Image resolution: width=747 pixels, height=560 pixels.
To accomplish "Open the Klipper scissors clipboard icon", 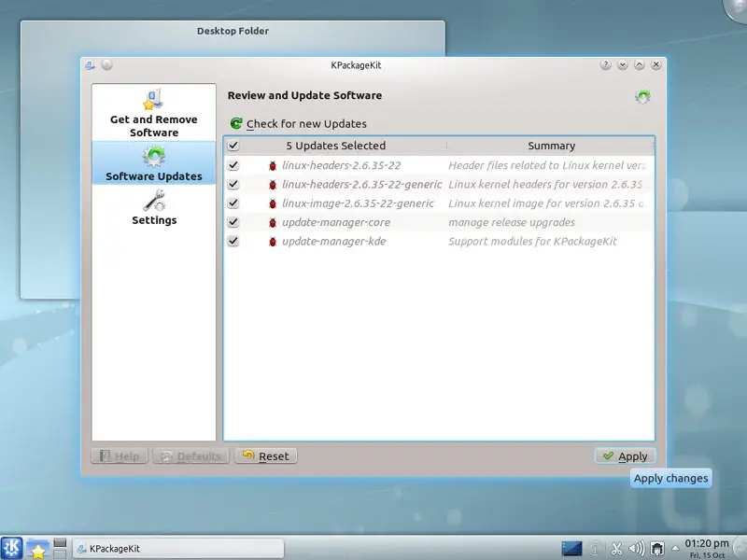I will pyautogui.click(x=616, y=549).
